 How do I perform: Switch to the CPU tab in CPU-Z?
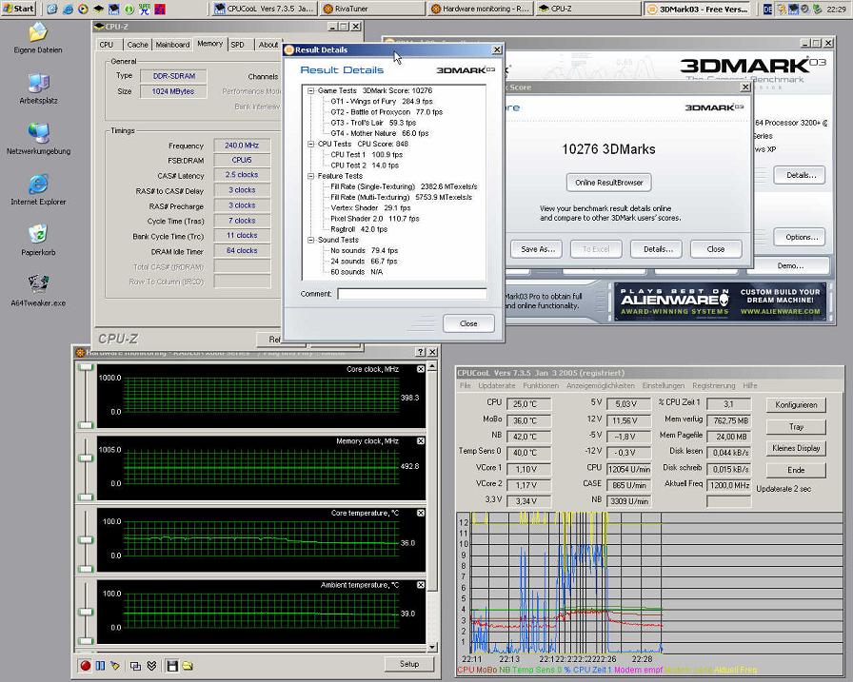107,45
